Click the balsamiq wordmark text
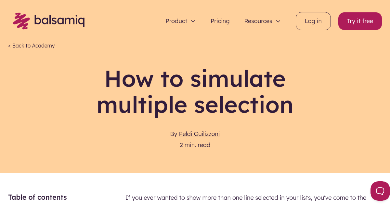The image size is (390, 204). pyautogui.click(x=59, y=21)
